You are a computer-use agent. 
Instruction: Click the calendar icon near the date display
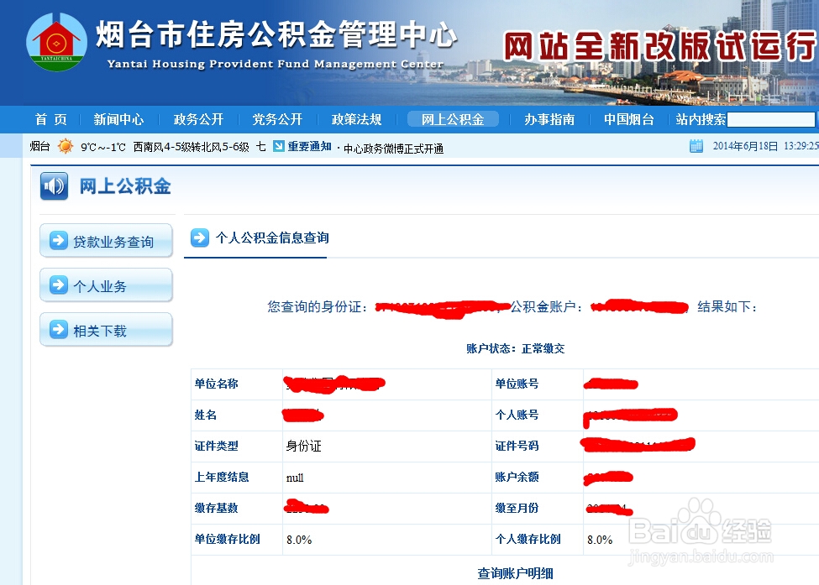click(697, 145)
